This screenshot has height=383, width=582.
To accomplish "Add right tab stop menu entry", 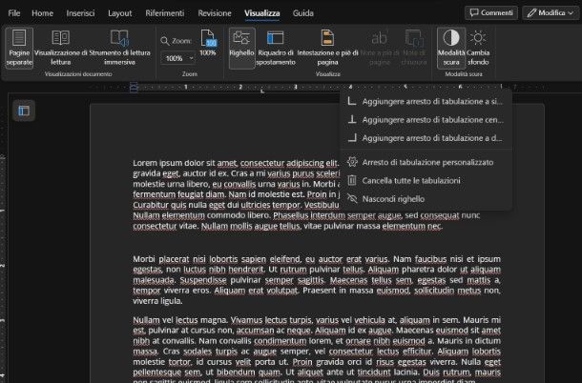I will 426,138.
